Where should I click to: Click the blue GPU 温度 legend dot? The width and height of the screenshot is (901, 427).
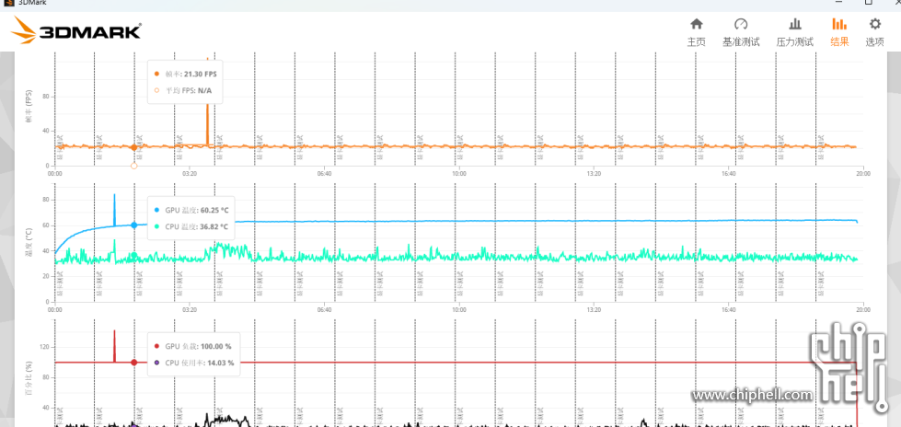(156, 210)
